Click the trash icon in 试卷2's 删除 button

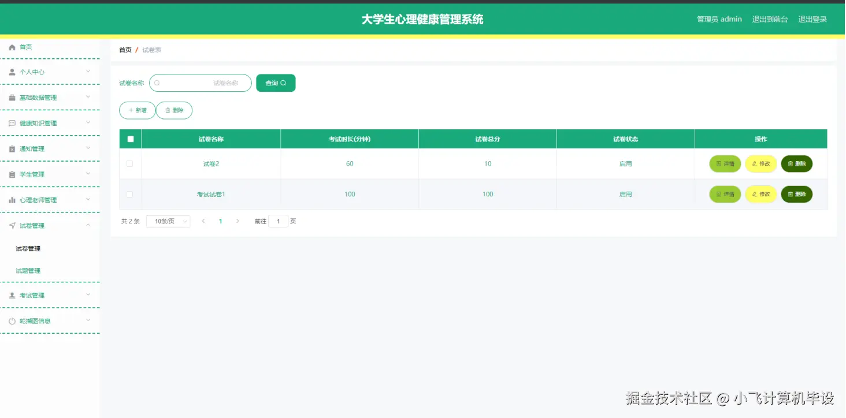[x=791, y=164]
